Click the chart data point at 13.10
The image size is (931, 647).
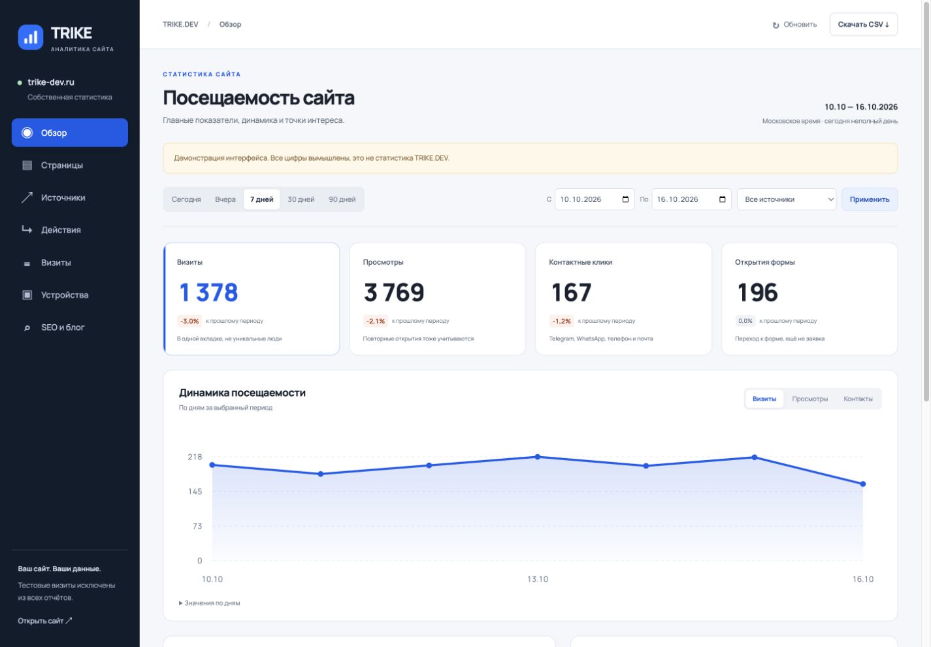[x=538, y=457]
